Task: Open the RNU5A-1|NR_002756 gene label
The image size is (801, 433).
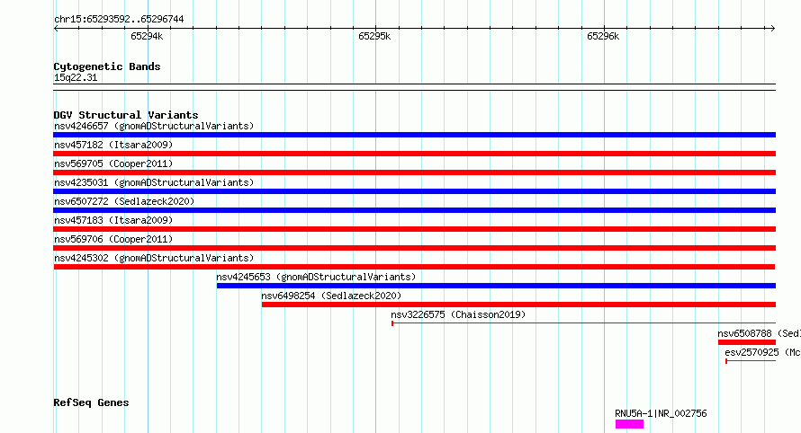Action: click(661, 413)
